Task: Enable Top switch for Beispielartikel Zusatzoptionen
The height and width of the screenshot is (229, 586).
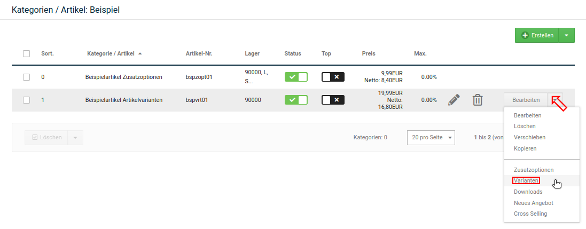Action: pyautogui.click(x=333, y=77)
